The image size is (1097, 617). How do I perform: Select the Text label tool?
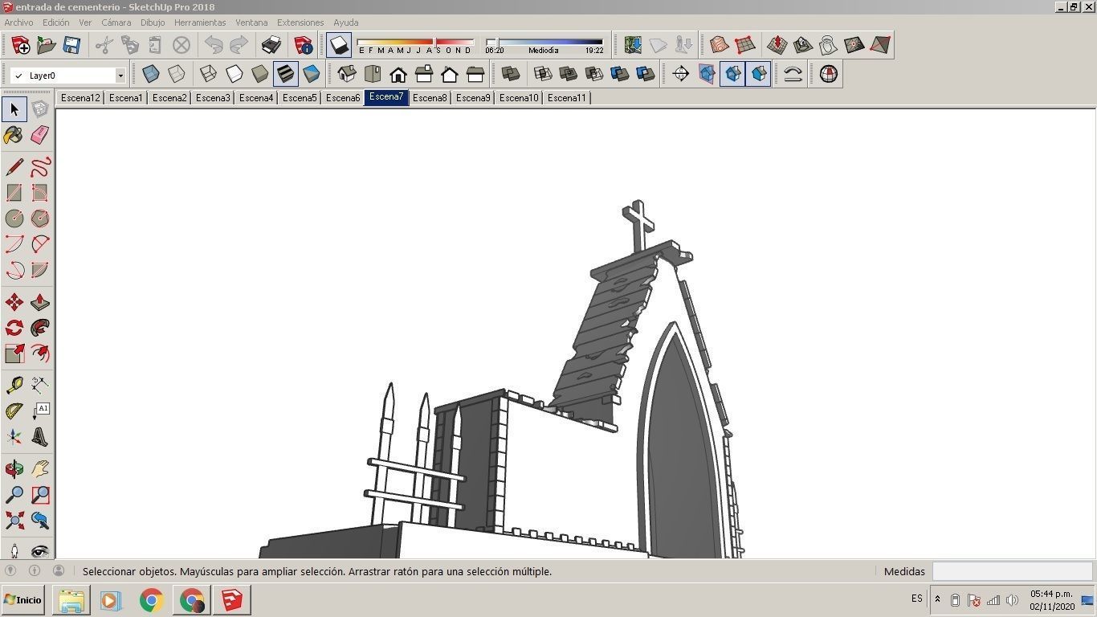pos(39,411)
